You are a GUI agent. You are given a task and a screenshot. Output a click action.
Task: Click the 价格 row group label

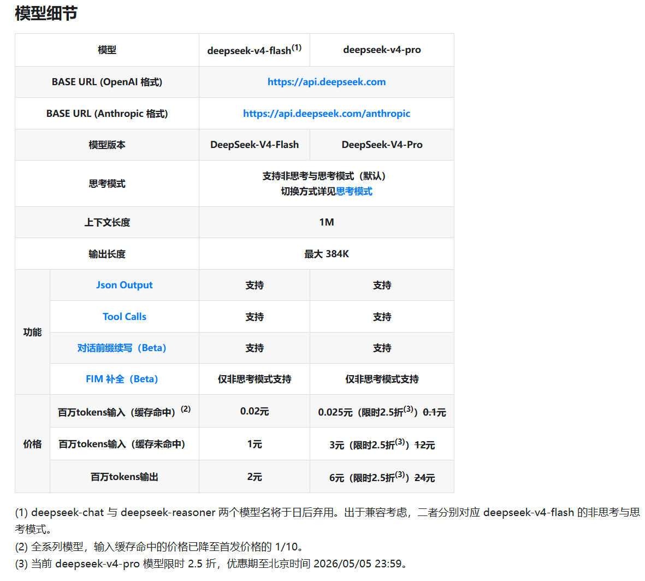tap(32, 443)
